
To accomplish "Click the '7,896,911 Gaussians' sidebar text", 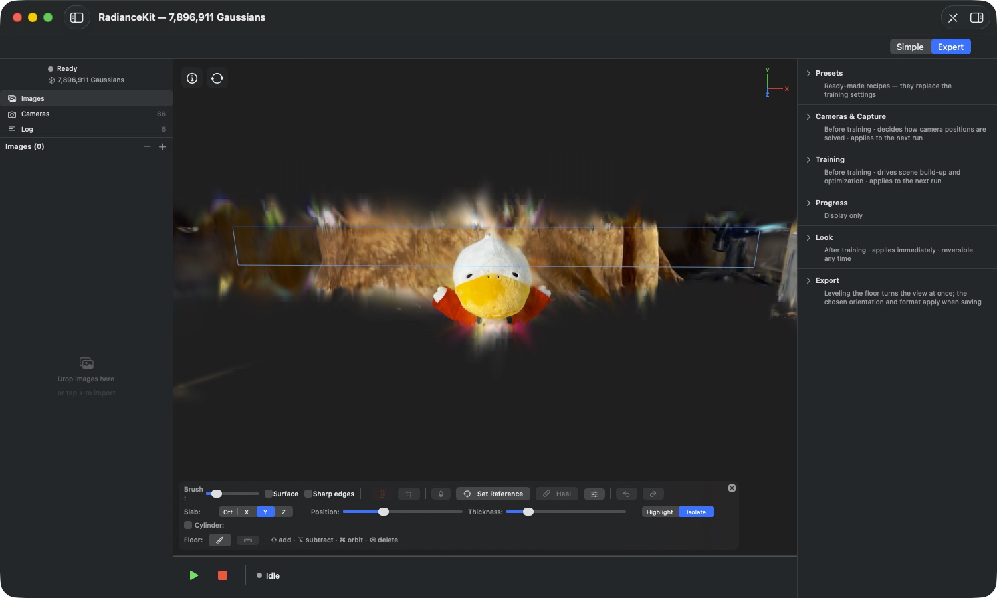I will pos(91,80).
